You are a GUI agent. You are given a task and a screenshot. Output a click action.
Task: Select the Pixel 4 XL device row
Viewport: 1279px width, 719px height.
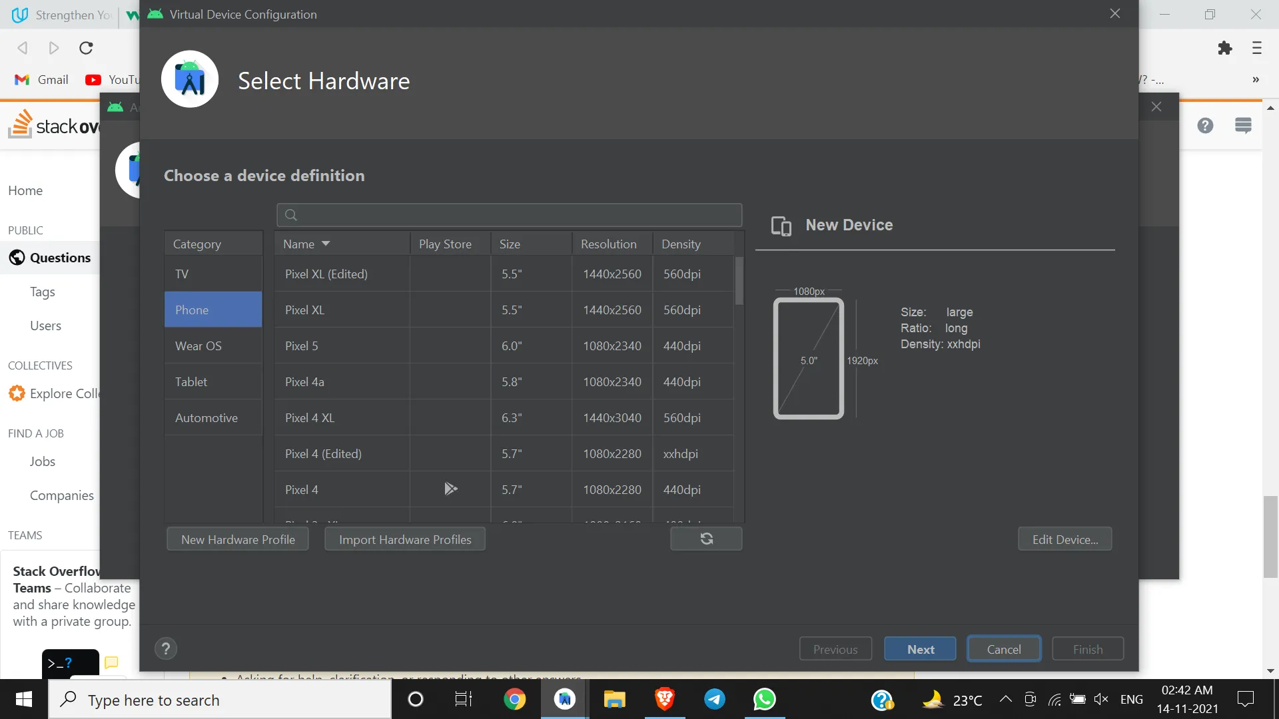click(504, 417)
